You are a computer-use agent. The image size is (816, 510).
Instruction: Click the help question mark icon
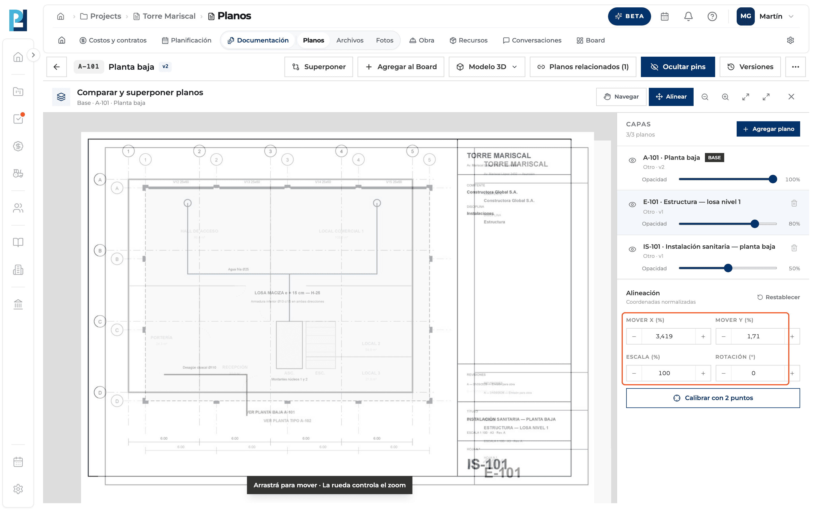coord(712,16)
